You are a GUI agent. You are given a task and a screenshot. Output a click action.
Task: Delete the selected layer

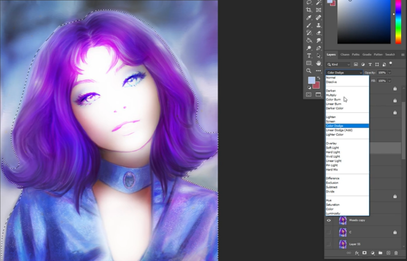pos(396,253)
